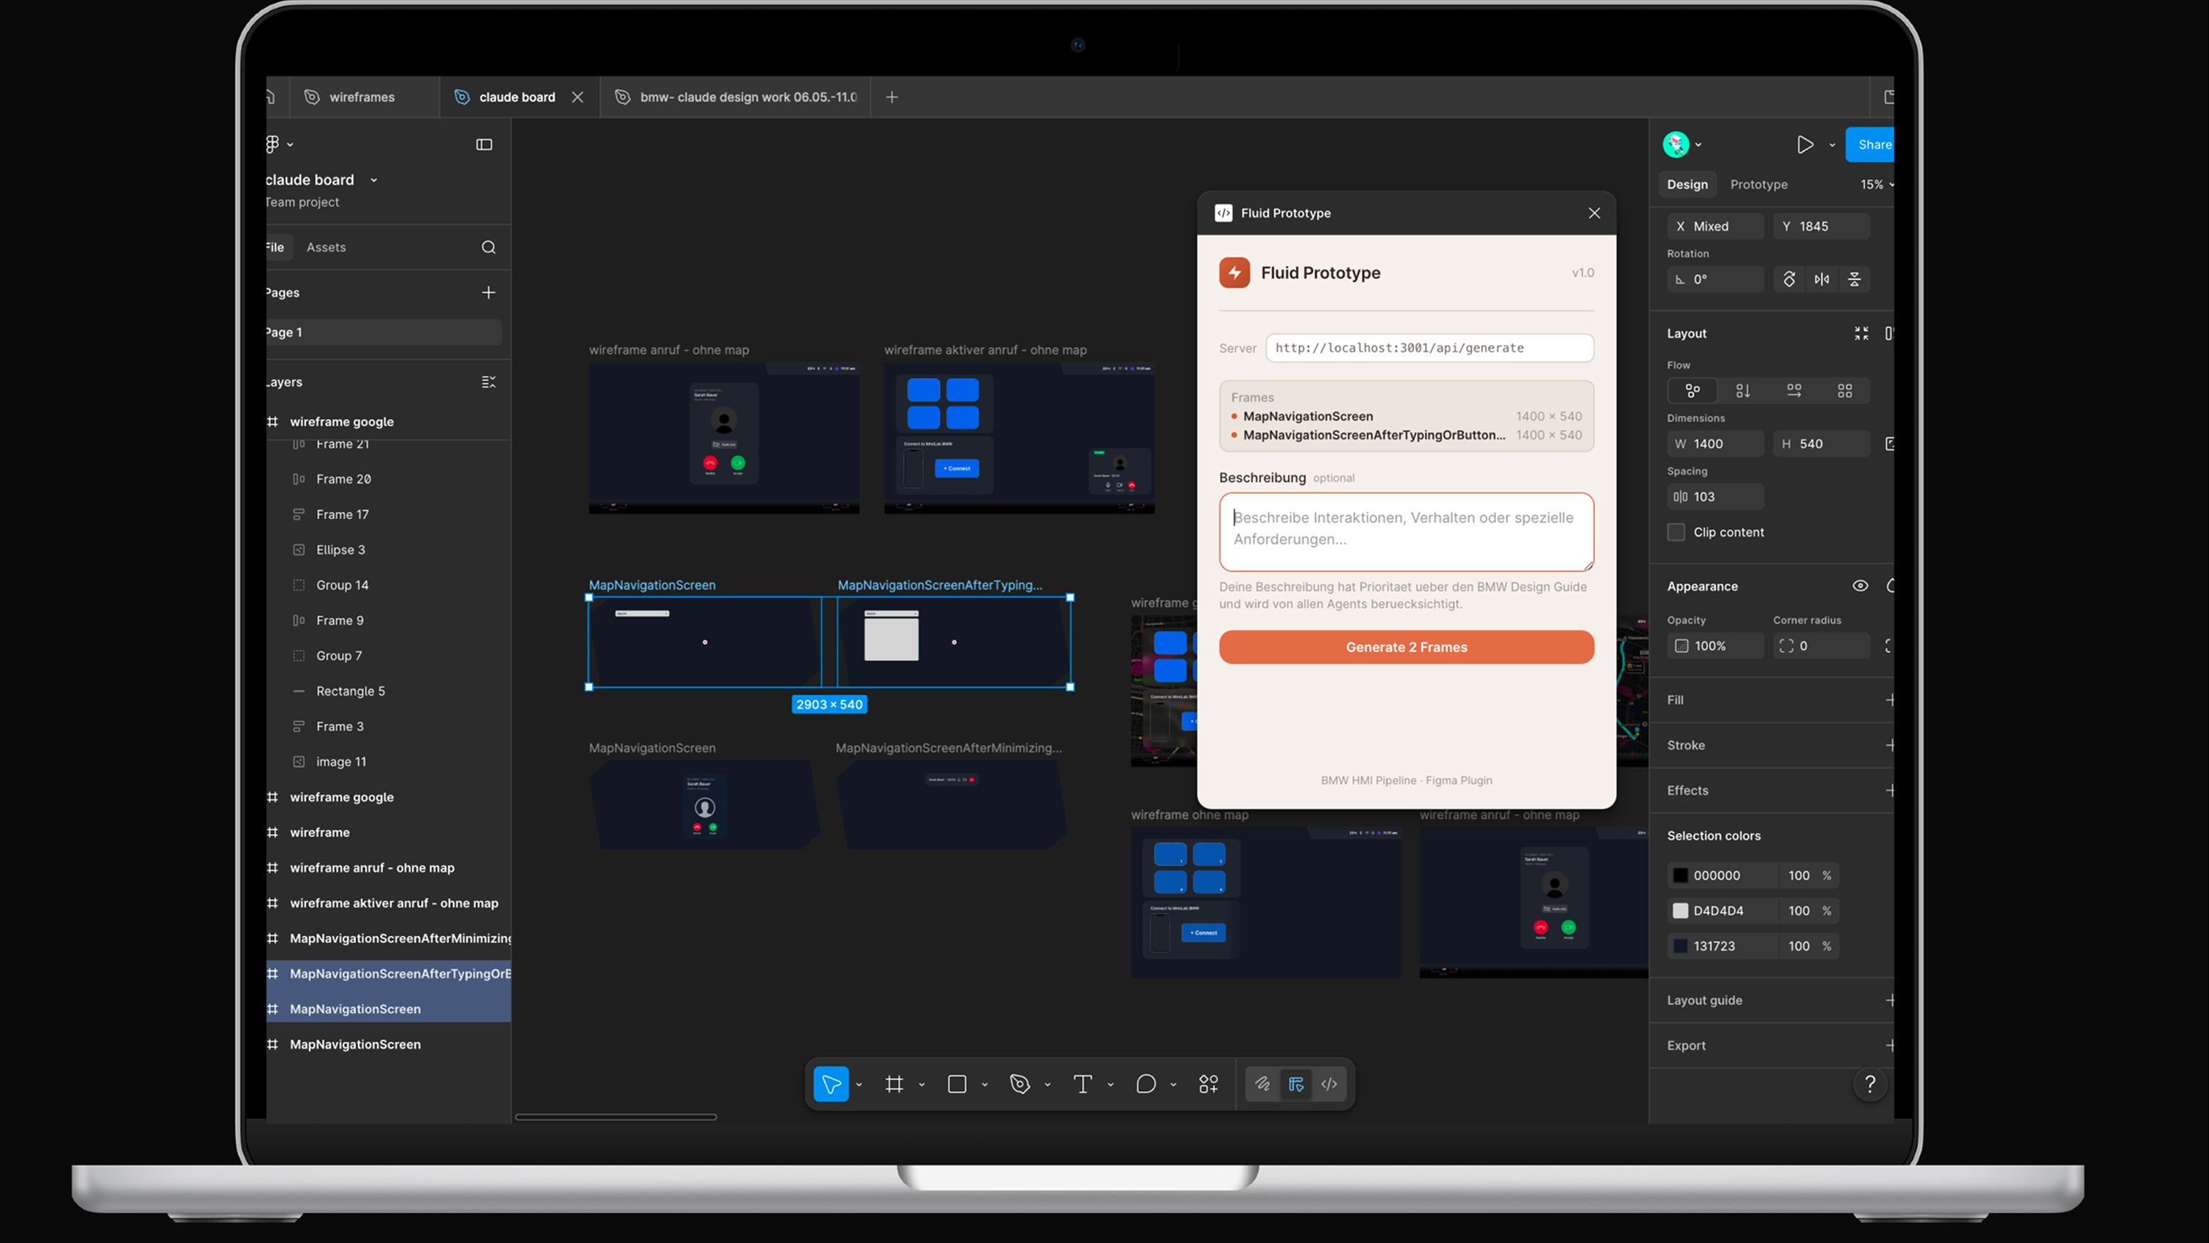Screen dimensions: 2209x1243
Task: Toggle Clip content checkbox
Action: tap(1676, 532)
